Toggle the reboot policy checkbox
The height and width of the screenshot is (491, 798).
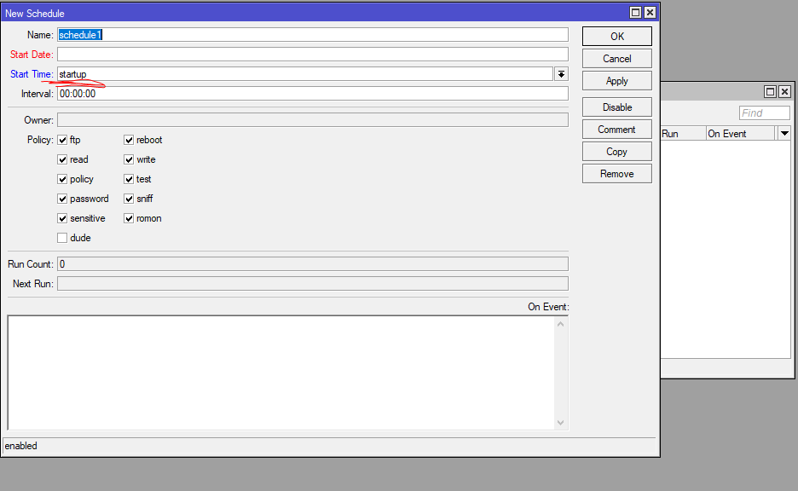coord(129,140)
